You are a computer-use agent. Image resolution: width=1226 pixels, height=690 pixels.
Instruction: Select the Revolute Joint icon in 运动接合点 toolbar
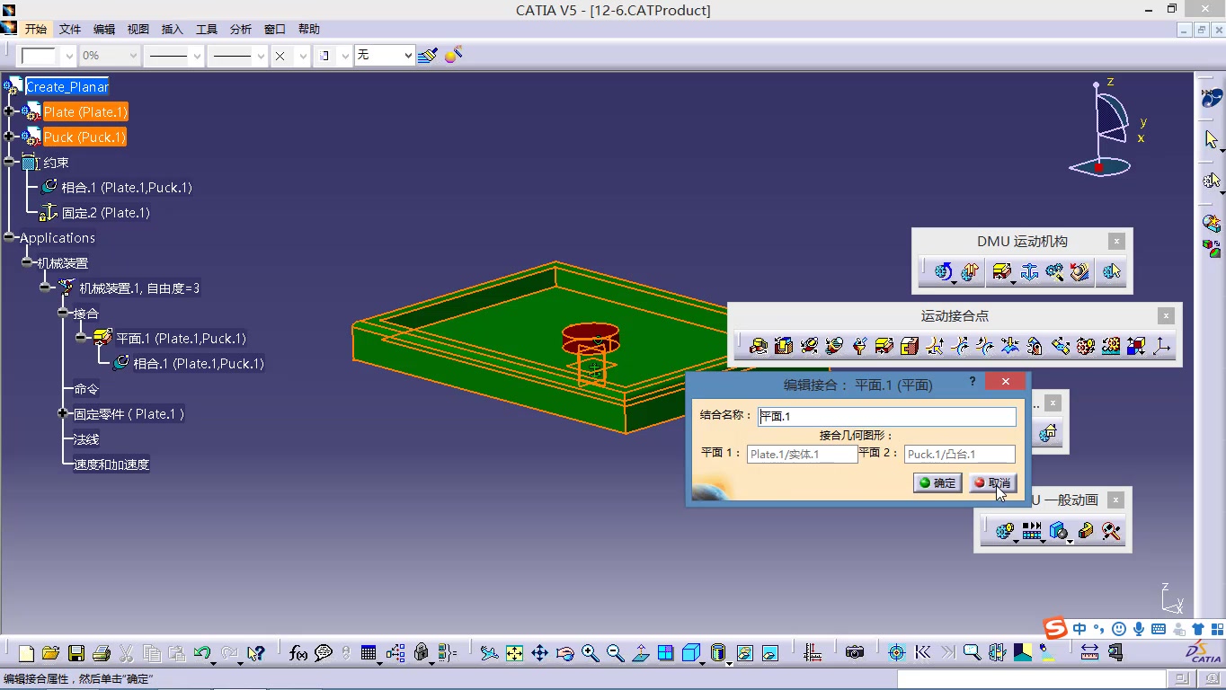pyautogui.click(x=759, y=346)
